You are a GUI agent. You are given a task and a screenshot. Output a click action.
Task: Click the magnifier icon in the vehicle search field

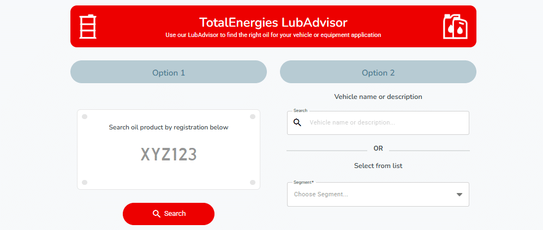(x=297, y=122)
